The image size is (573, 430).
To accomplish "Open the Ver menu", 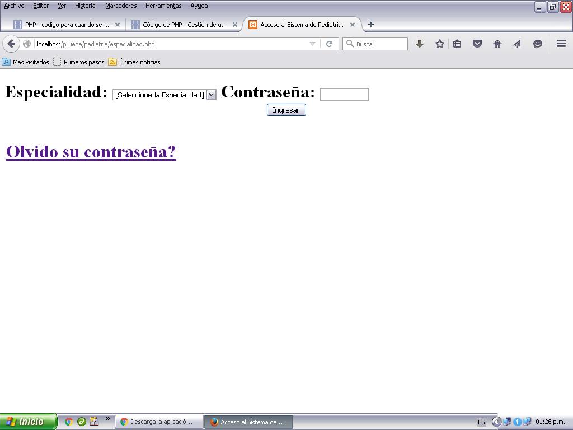I will [x=62, y=6].
